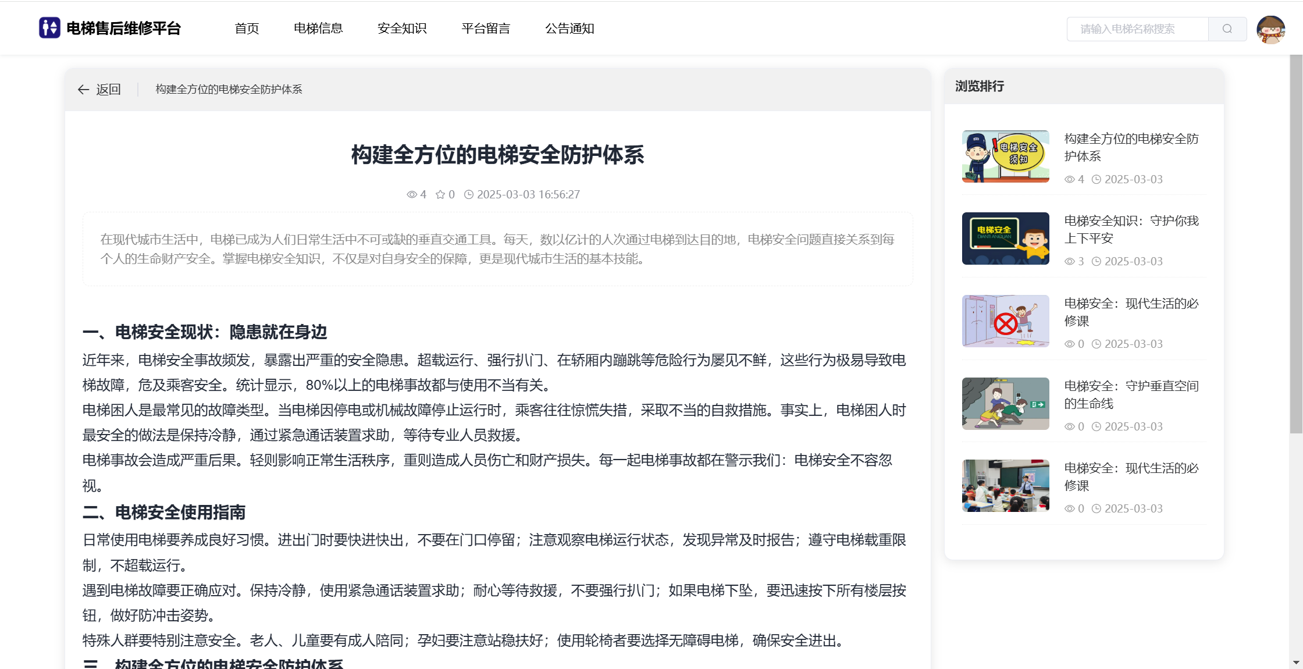Open the 公告通知 menu item
The height and width of the screenshot is (669, 1303).
click(x=569, y=29)
